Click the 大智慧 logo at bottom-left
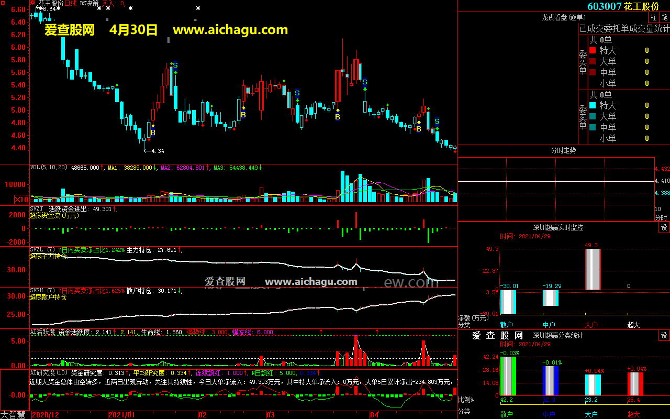The height and width of the screenshot is (419, 670). [14, 415]
